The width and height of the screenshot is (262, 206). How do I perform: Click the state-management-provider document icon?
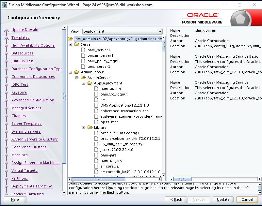click(x=96, y=116)
